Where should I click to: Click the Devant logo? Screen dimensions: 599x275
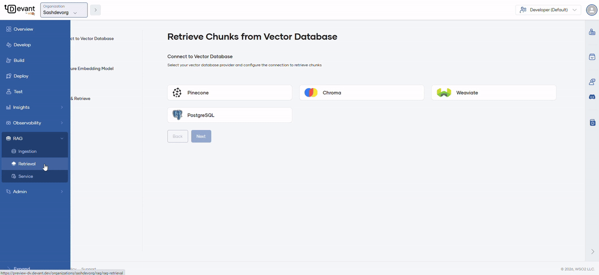[x=19, y=10]
